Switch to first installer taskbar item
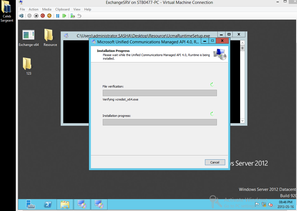This screenshot has height=211, width=297. click(82, 204)
